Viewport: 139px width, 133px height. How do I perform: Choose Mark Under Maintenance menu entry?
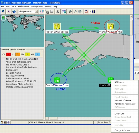click(x=125, y=104)
